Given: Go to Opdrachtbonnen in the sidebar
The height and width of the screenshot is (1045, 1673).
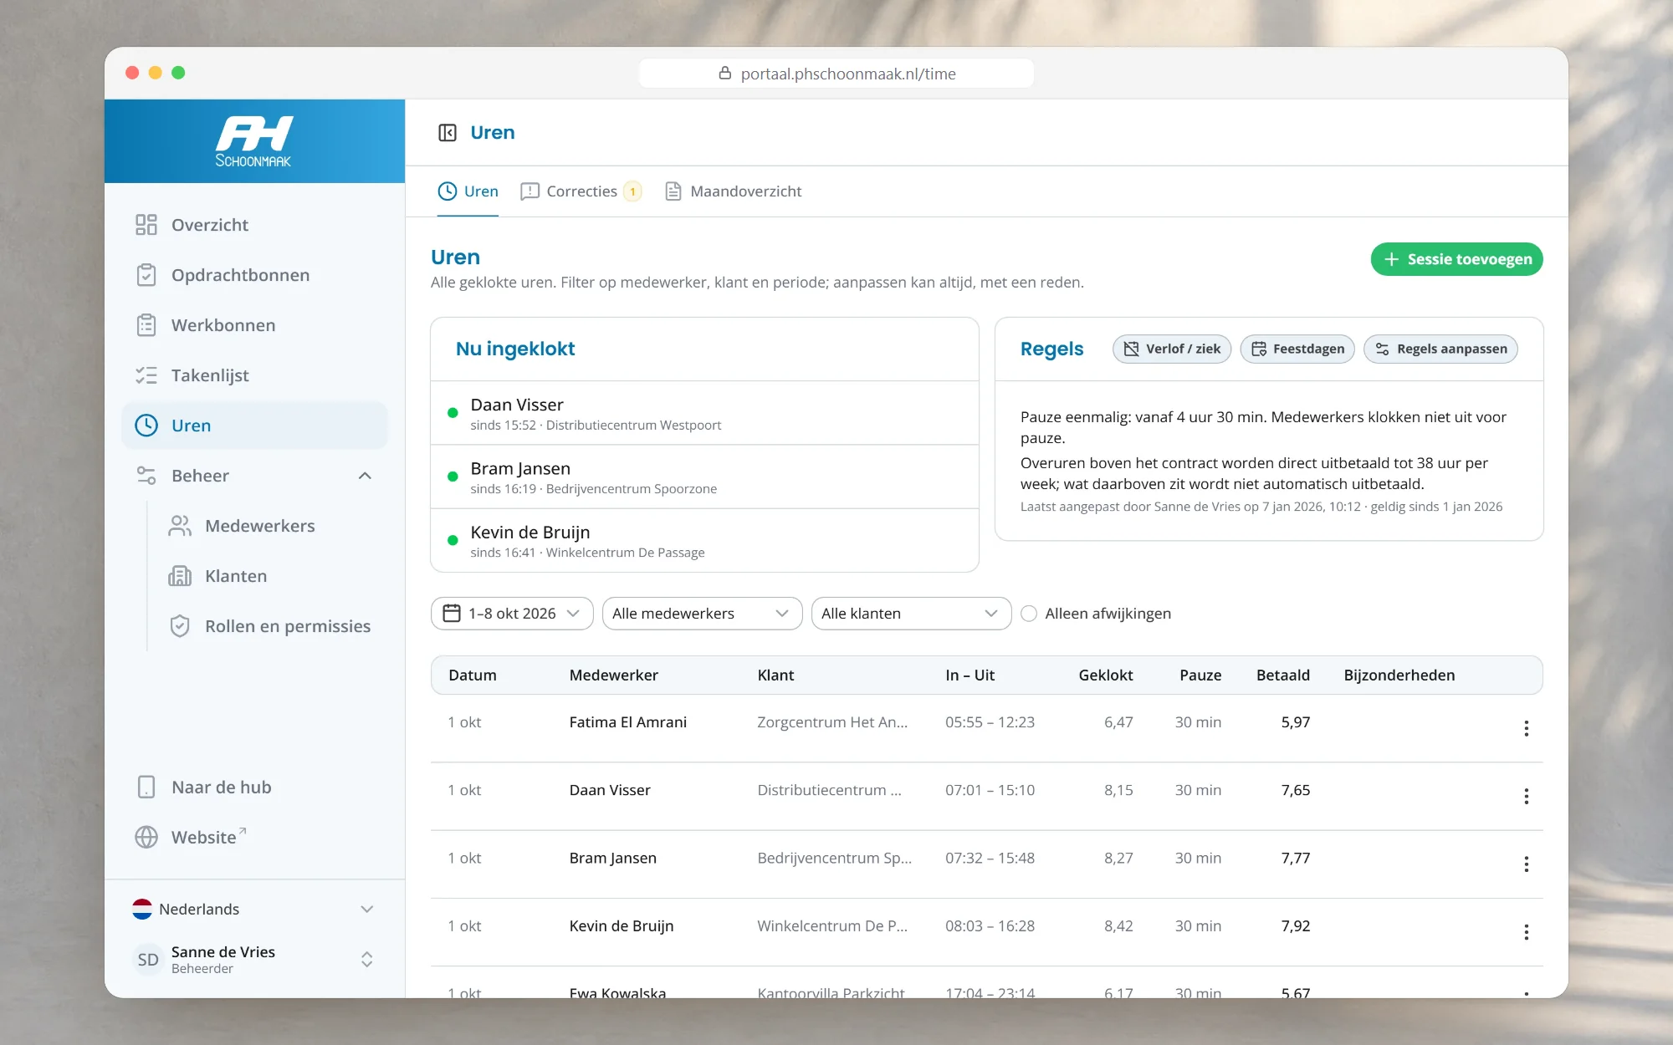Looking at the screenshot, I should pyautogui.click(x=255, y=275).
